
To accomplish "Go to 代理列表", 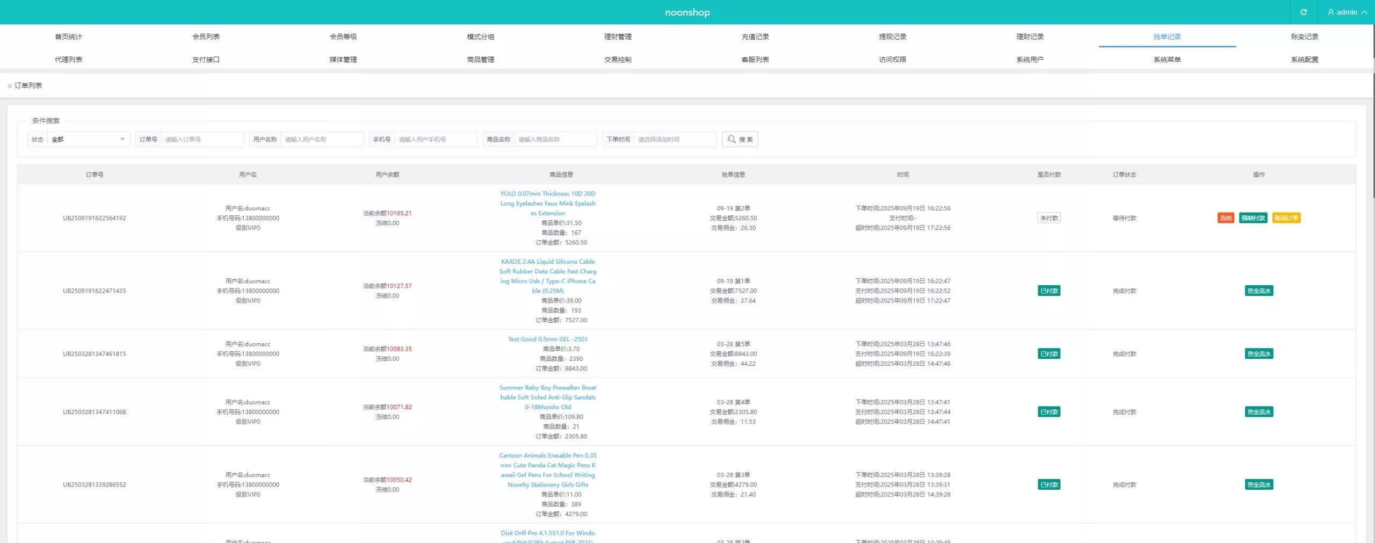I will tap(69, 60).
